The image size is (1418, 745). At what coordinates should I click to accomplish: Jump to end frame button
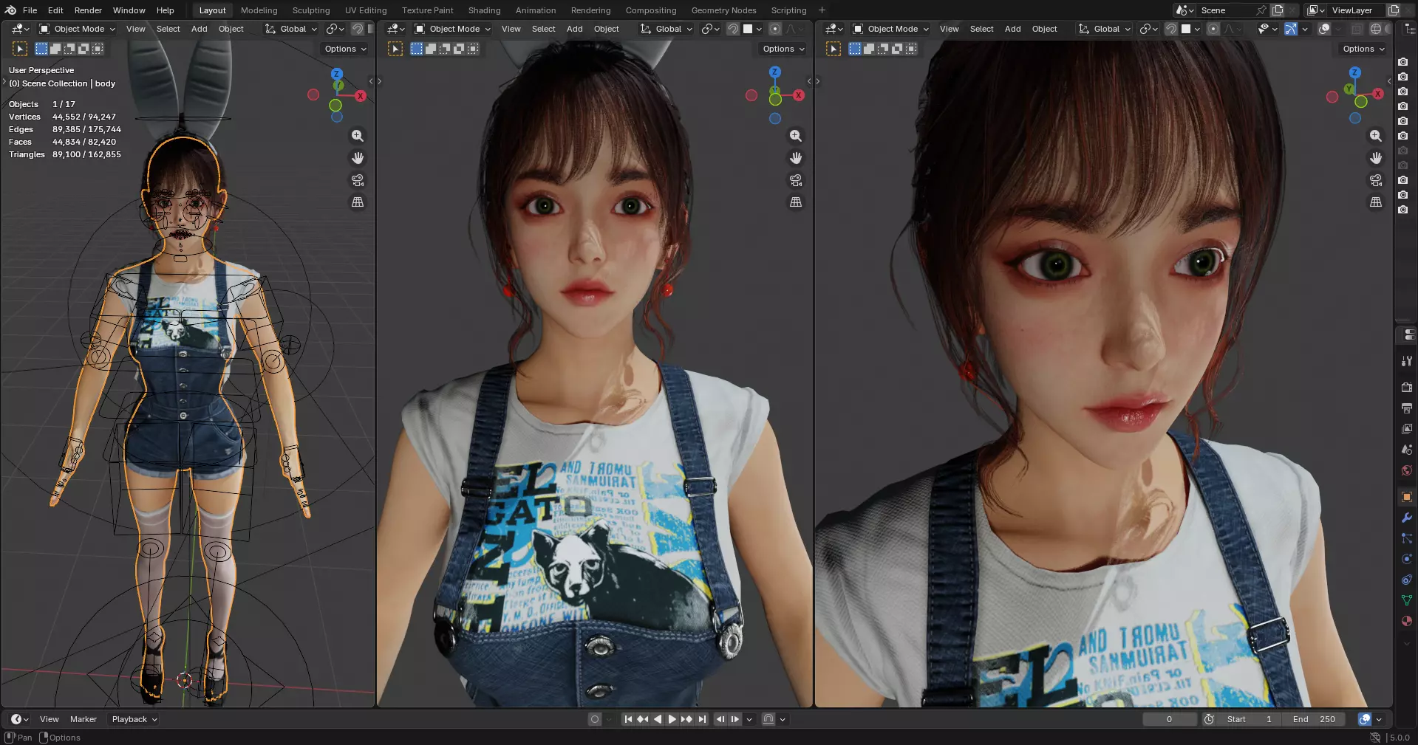(702, 719)
